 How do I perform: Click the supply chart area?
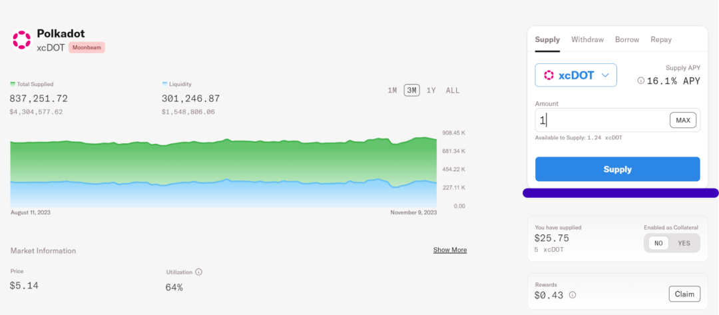click(223, 172)
